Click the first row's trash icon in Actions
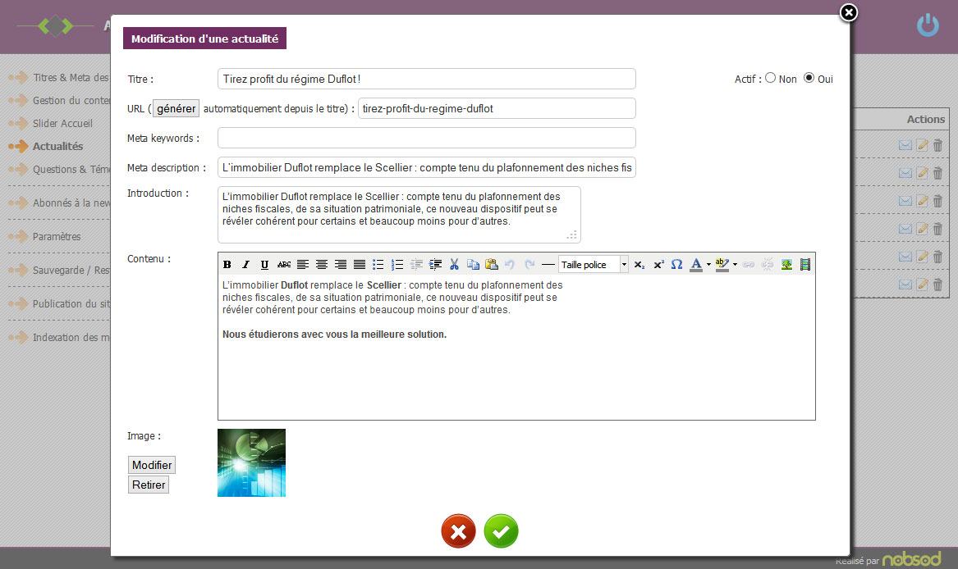Screen dimensions: 958x569 (937, 145)
